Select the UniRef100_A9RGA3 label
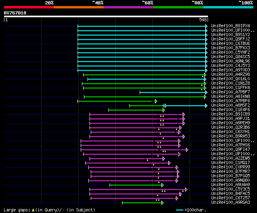Viewport: 257px width, 213px height. coord(230,203)
